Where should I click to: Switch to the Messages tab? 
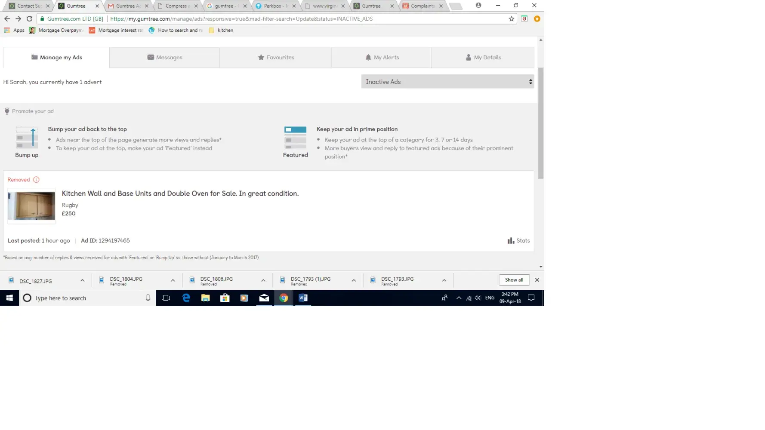pyautogui.click(x=165, y=58)
